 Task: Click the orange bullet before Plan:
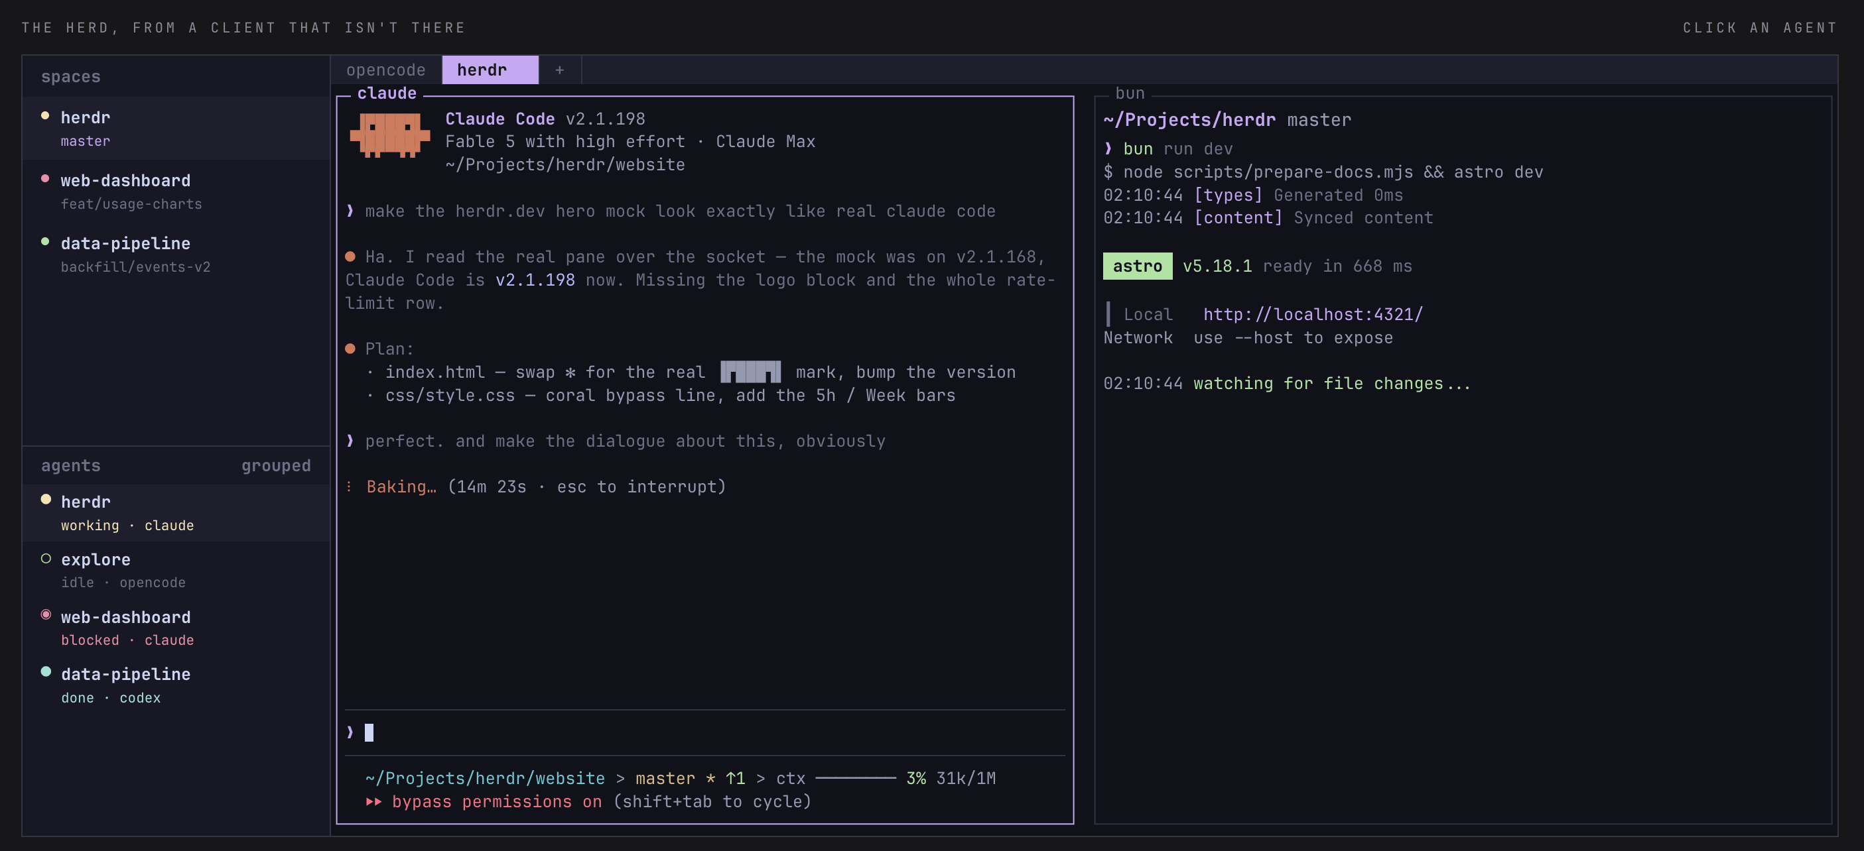(x=350, y=349)
